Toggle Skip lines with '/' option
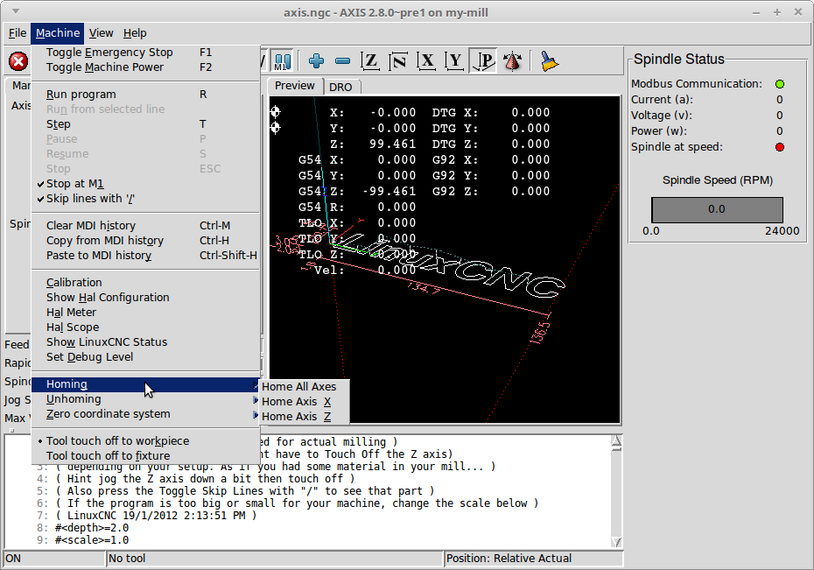Image resolution: width=814 pixels, height=570 pixels. (x=145, y=198)
